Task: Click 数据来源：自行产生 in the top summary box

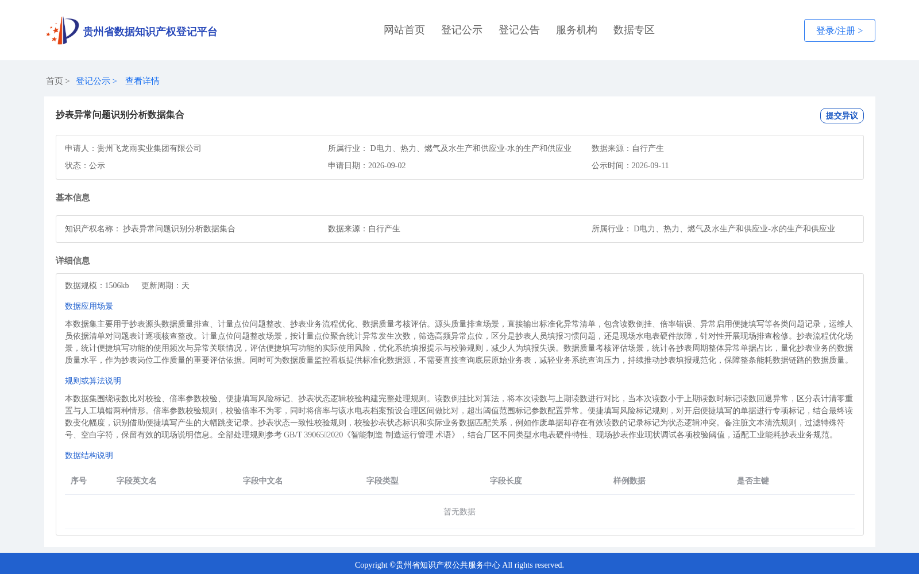Action: pos(628,148)
